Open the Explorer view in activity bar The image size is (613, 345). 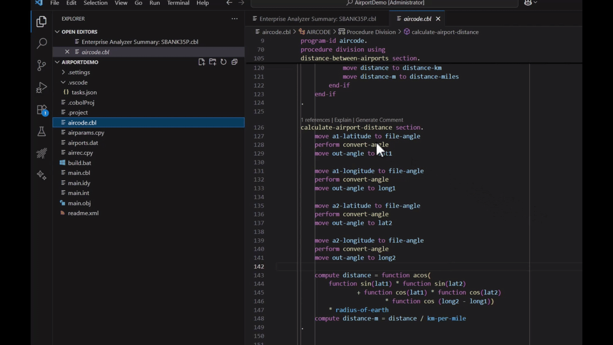pos(42,22)
